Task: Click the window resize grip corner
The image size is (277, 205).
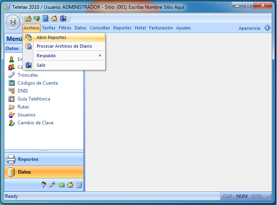Action: pyautogui.click(x=269, y=197)
